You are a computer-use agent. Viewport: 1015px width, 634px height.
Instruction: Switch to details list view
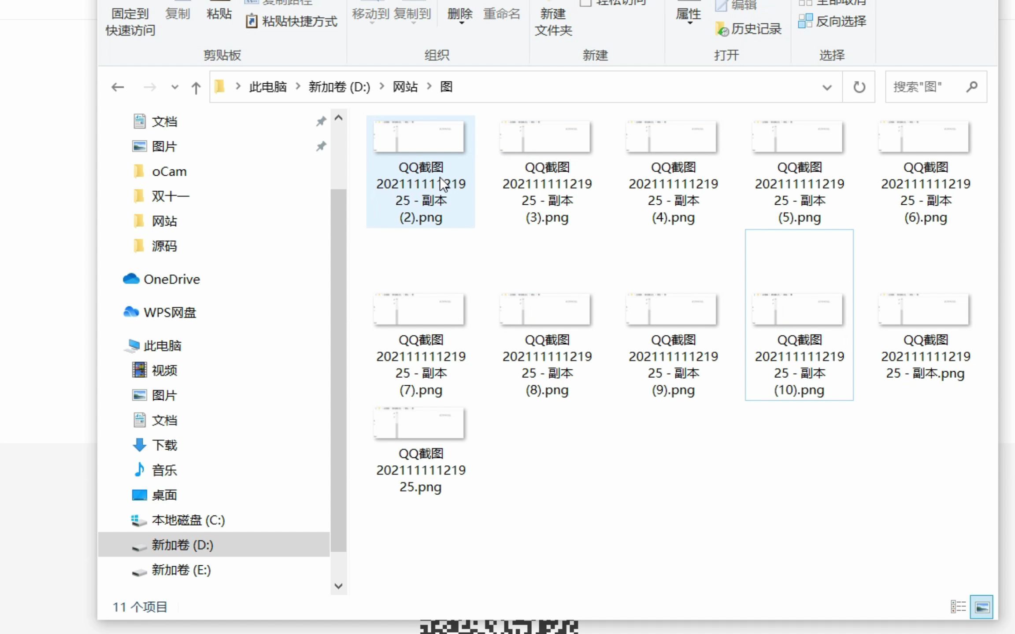point(958,607)
